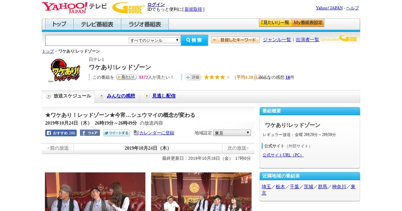Click the orange arrow icon beside みんなの感想
The height and width of the screenshot is (211, 402).
point(102,96)
